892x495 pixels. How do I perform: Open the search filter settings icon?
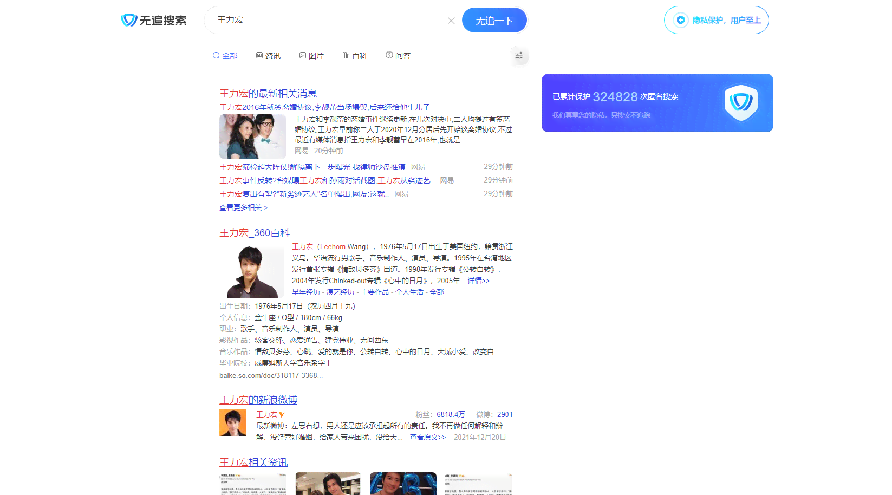tap(519, 55)
